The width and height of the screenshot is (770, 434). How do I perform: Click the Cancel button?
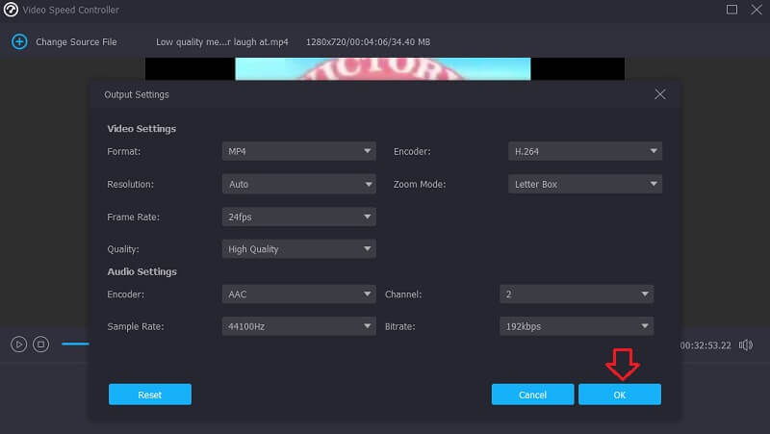click(x=532, y=395)
